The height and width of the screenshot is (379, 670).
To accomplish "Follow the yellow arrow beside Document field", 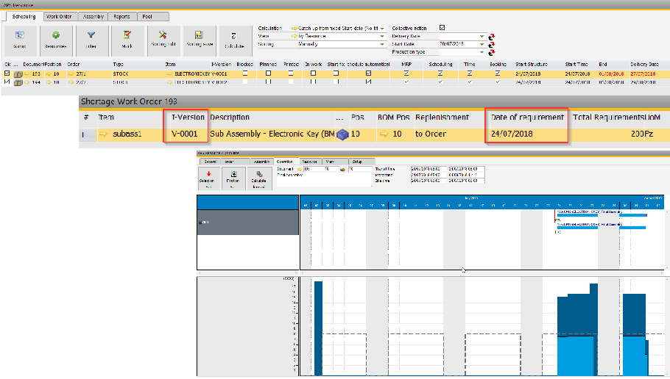I will coord(300,169).
